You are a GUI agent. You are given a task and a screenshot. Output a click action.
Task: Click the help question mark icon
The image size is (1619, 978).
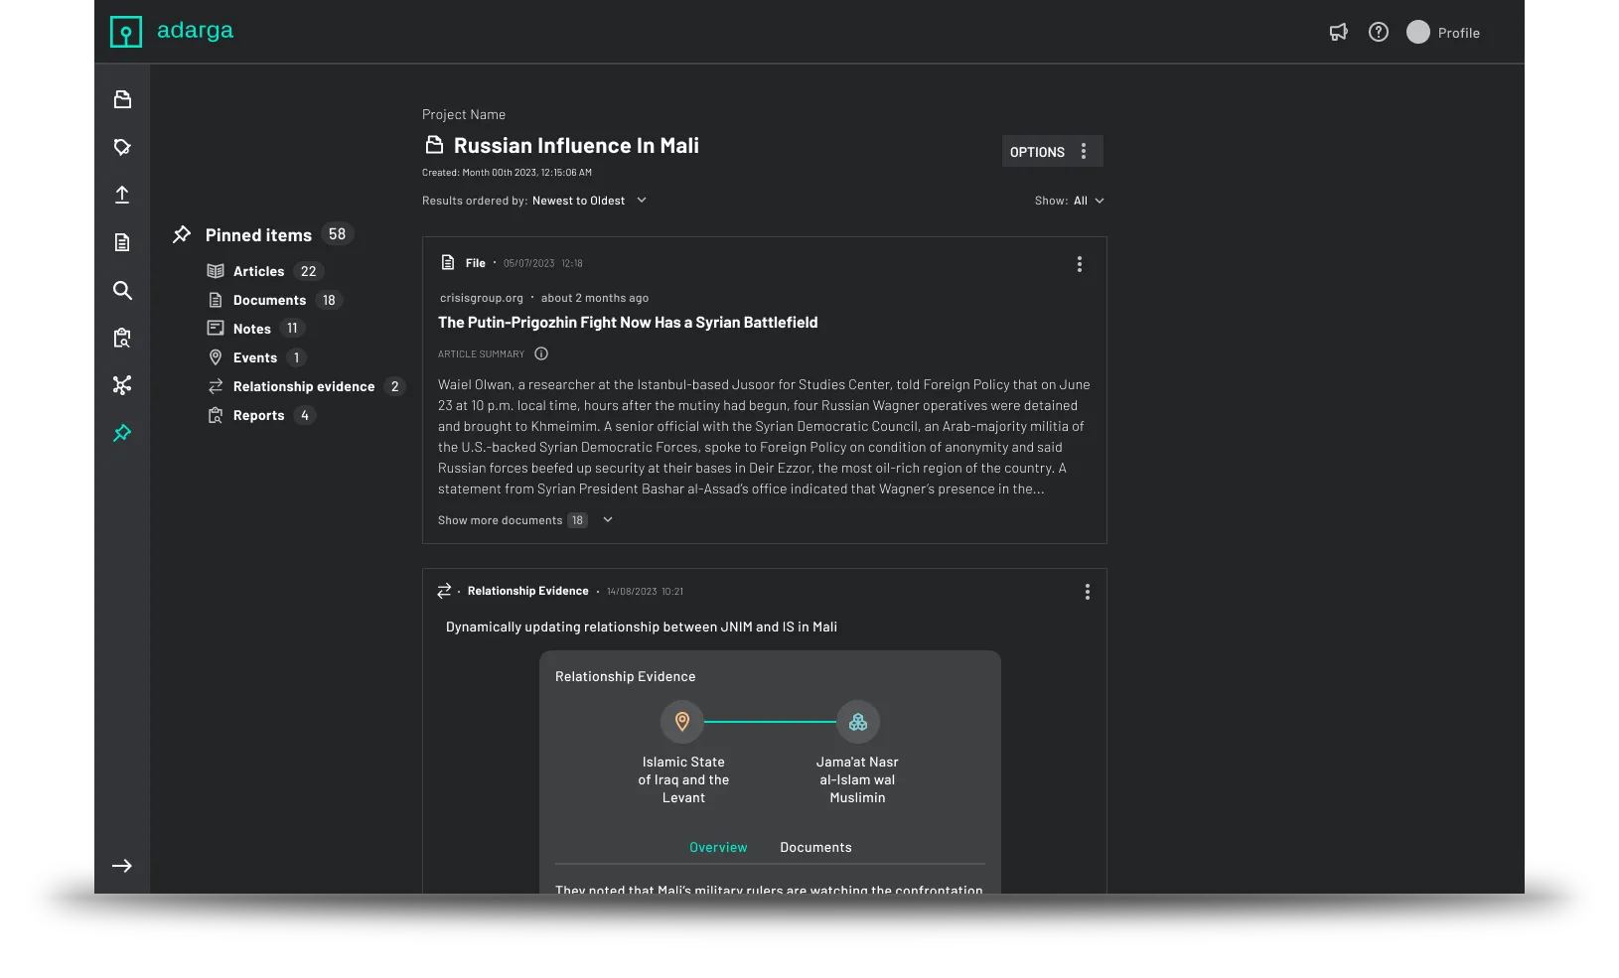[1378, 33]
